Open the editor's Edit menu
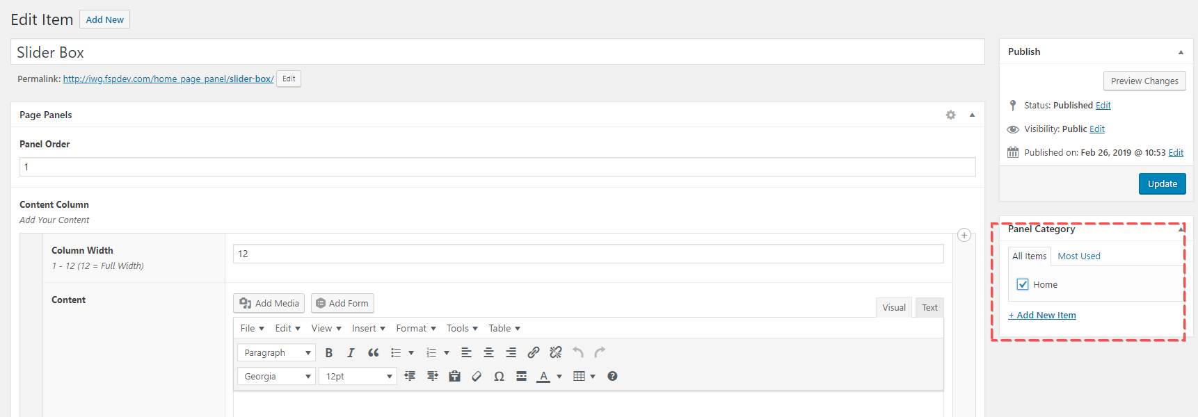 pos(288,328)
